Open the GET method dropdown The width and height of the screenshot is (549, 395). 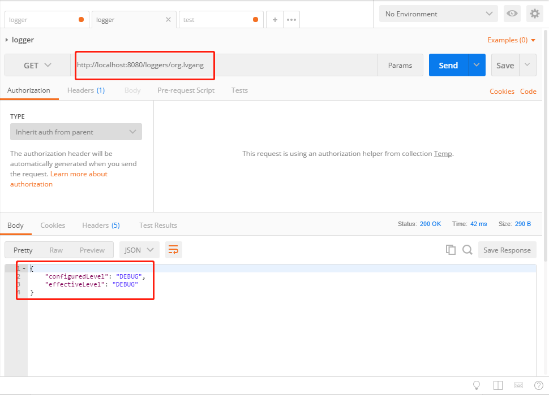tap(37, 66)
